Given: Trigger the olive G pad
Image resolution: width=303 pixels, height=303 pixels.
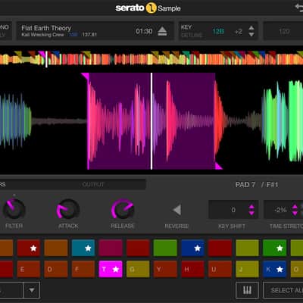Looking at the screenshot, I should (138, 269).
